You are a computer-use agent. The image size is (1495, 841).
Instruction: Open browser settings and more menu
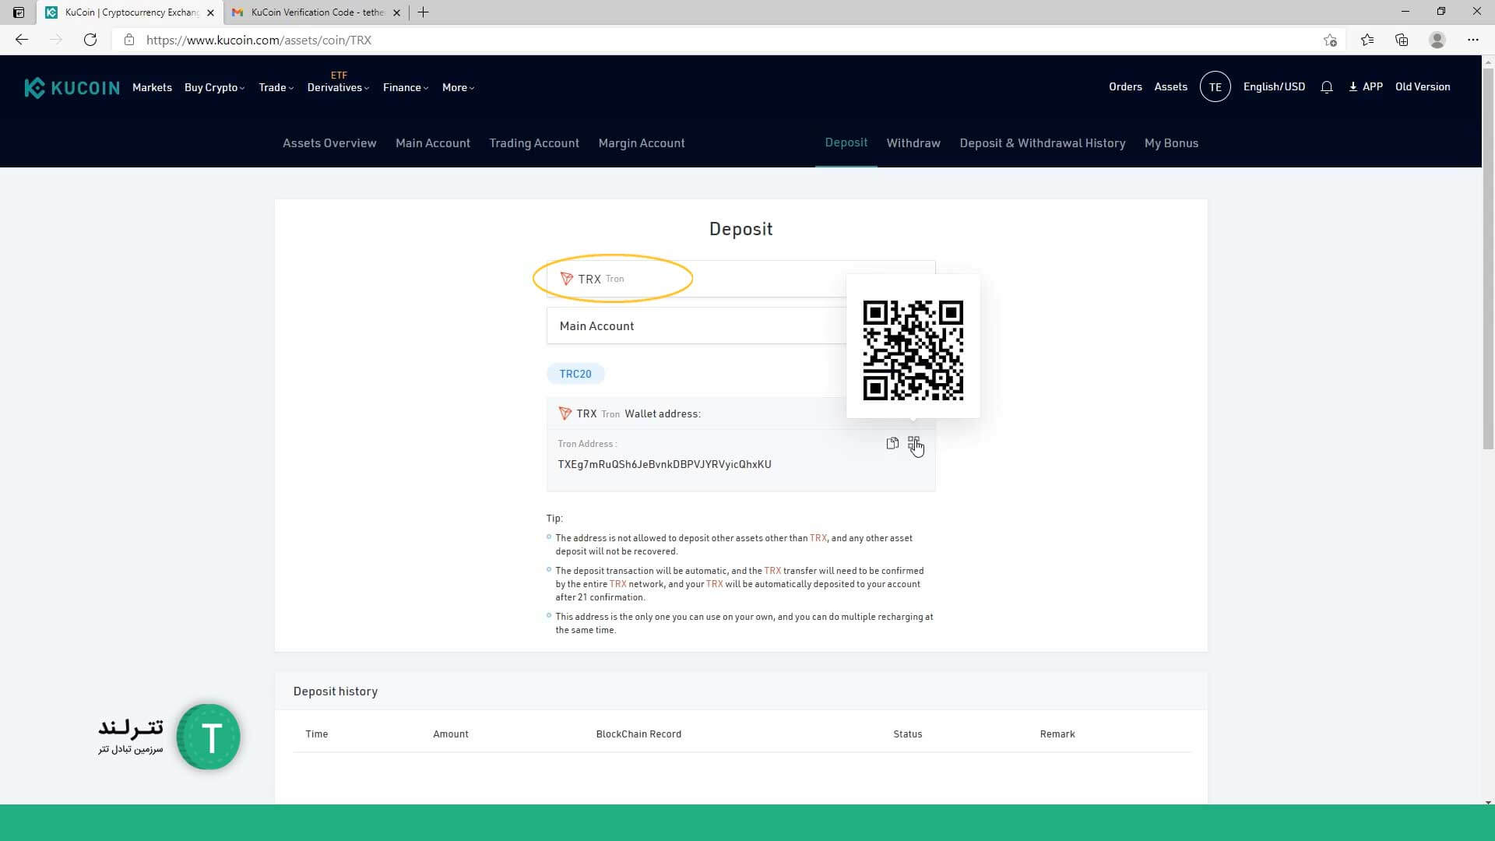[1473, 40]
